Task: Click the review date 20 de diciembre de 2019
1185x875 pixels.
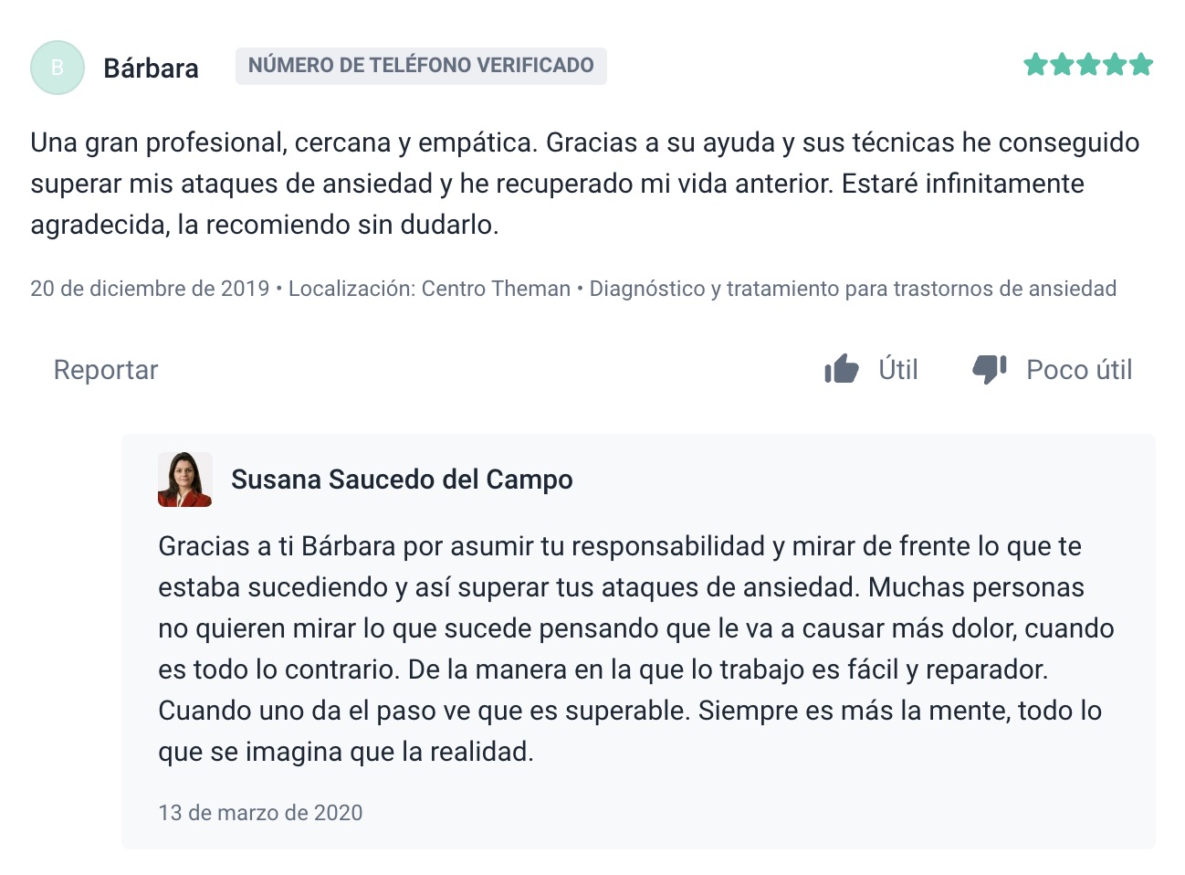Action: (x=150, y=289)
